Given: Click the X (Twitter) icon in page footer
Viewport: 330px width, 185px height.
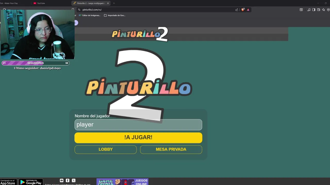Looking at the screenshot, I should [73, 181].
